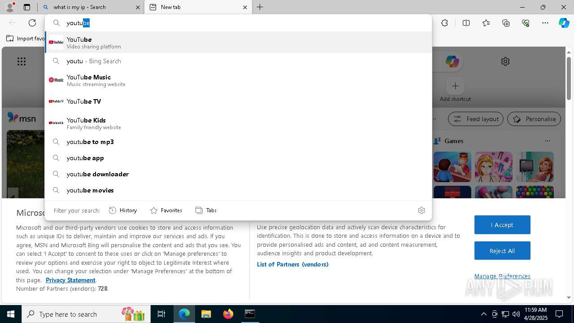Open the Manage Preferences link
The image size is (574, 323).
coord(502,276)
